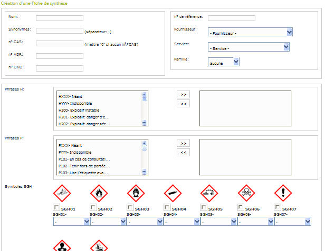Click the SGH05 corrosive pictogram
The height and width of the screenshot is (251, 325).
point(209,193)
